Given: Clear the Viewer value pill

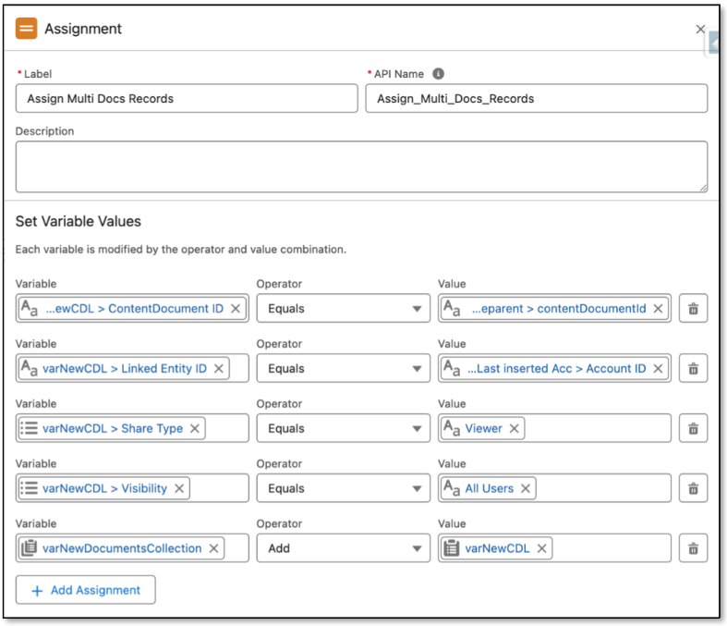Looking at the screenshot, I should tap(515, 429).
